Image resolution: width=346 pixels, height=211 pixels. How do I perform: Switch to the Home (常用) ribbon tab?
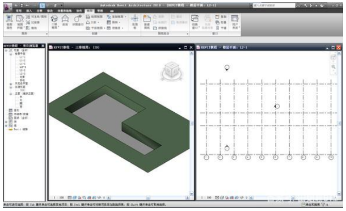click(x=19, y=11)
